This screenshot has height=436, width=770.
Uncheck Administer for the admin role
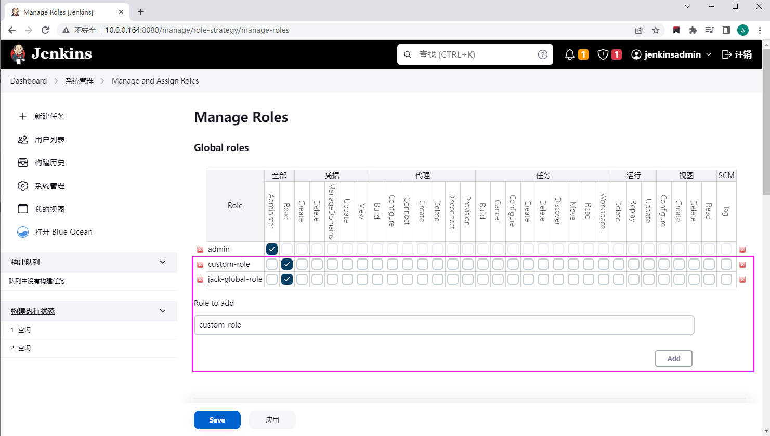point(272,249)
